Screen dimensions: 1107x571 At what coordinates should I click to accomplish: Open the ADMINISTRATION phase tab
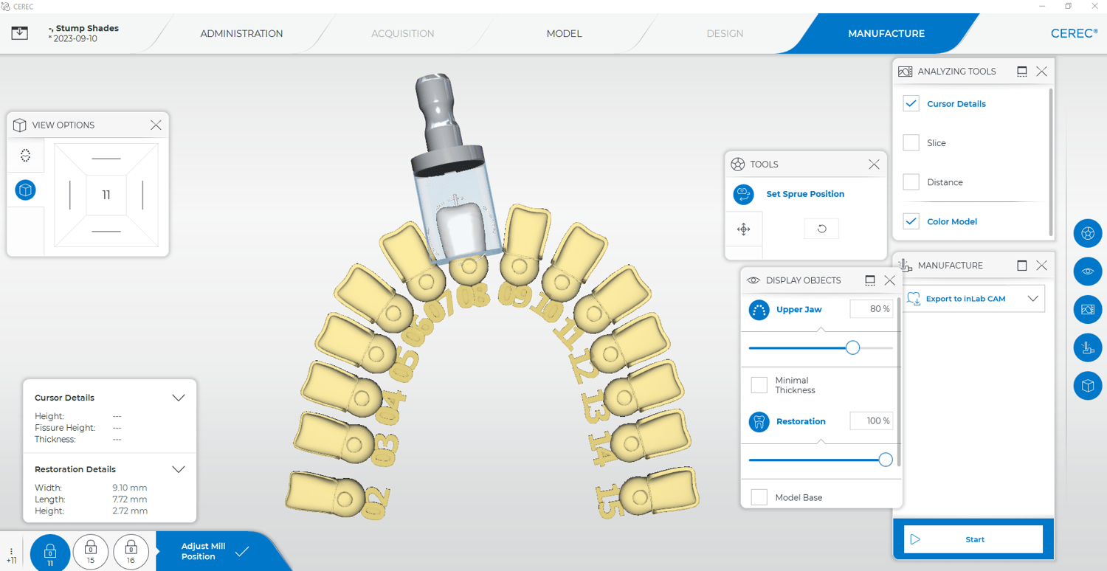click(241, 33)
